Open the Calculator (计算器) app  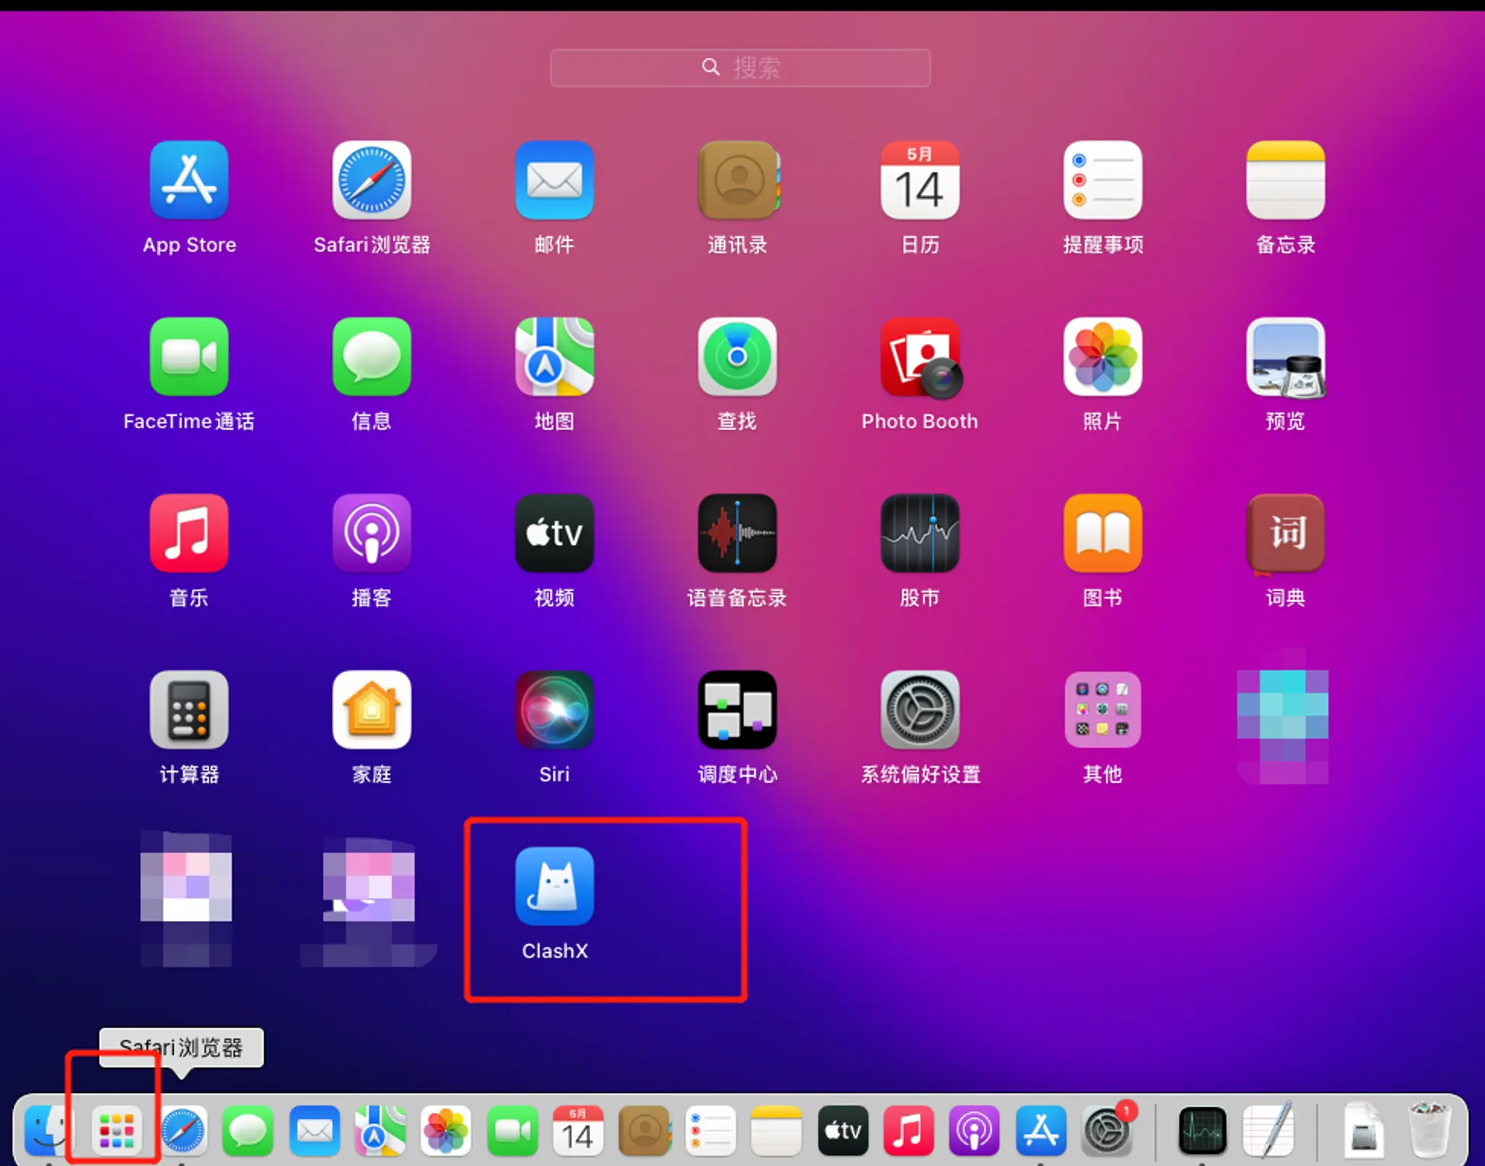click(x=189, y=710)
